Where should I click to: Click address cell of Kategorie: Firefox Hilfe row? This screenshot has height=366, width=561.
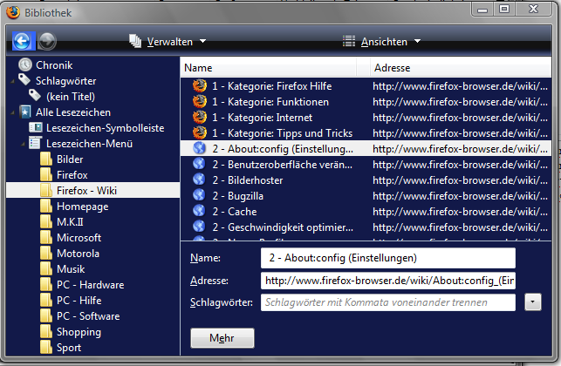460,86
